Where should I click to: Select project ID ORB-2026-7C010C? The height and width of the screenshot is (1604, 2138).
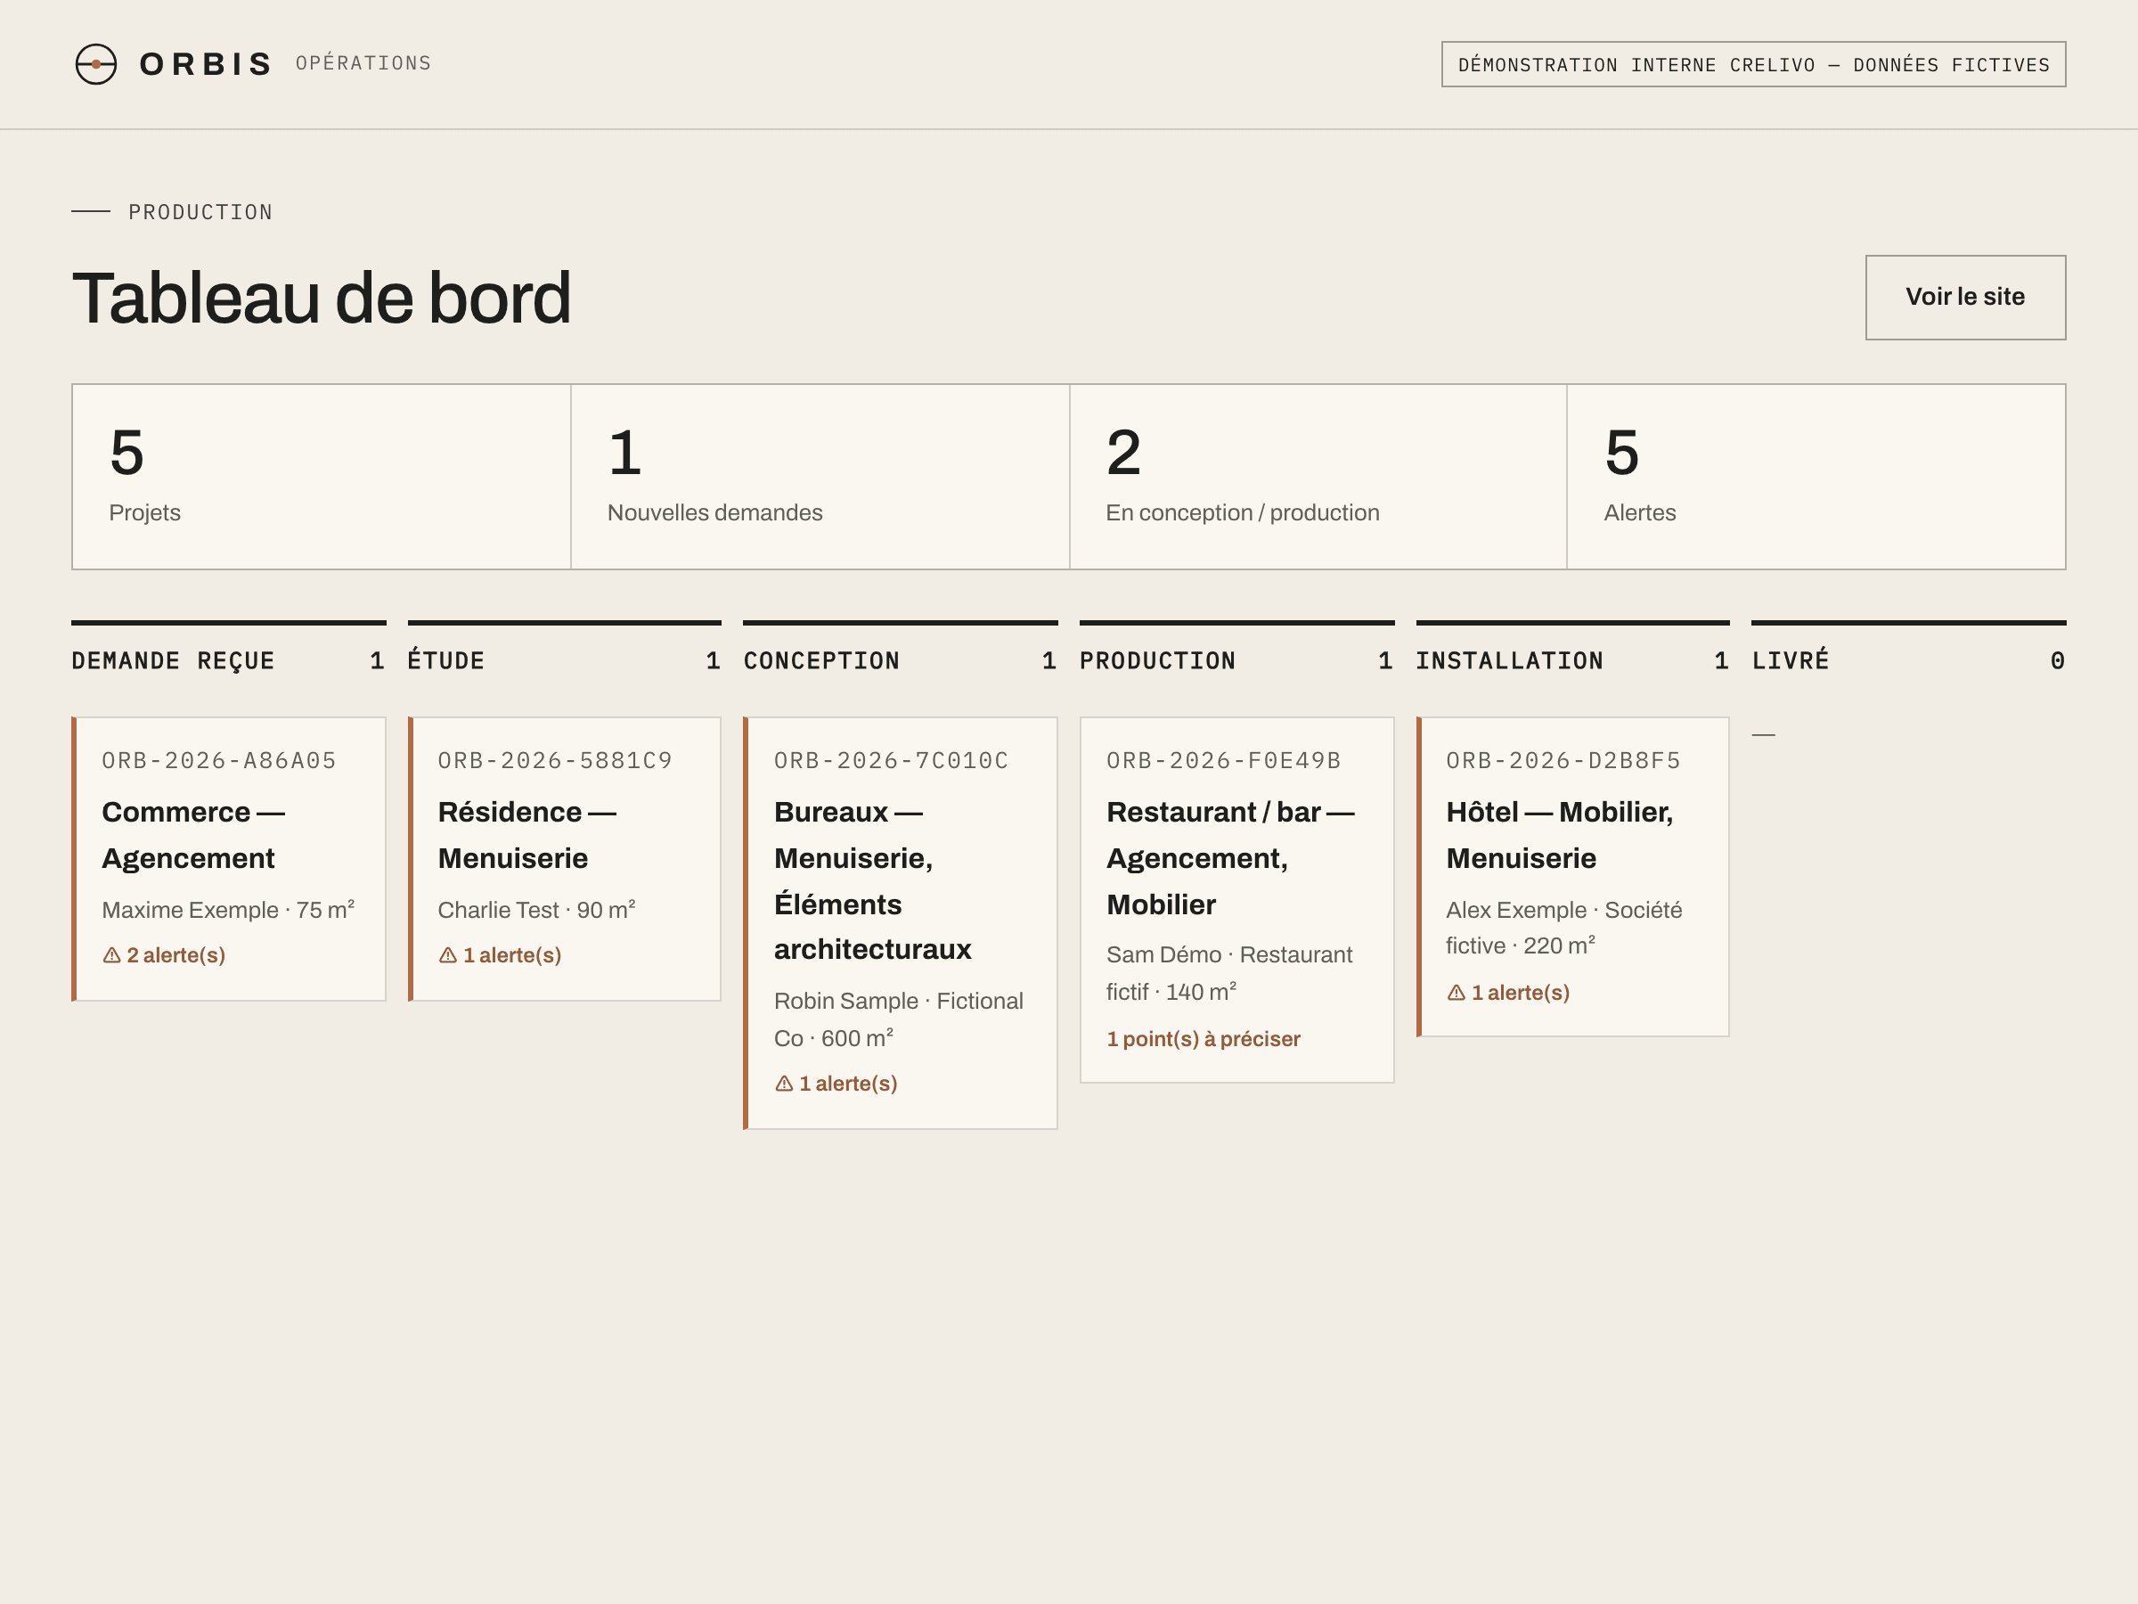point(891,761)
